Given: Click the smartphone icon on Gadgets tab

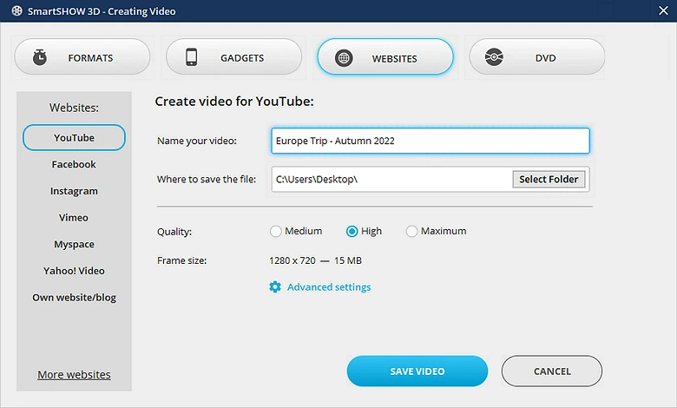Looking at the screenshot, I should point(191,57).
